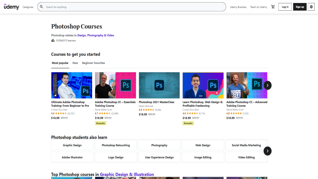
Task: Show more related topics with arrow
Action: (x=268, y=151)
